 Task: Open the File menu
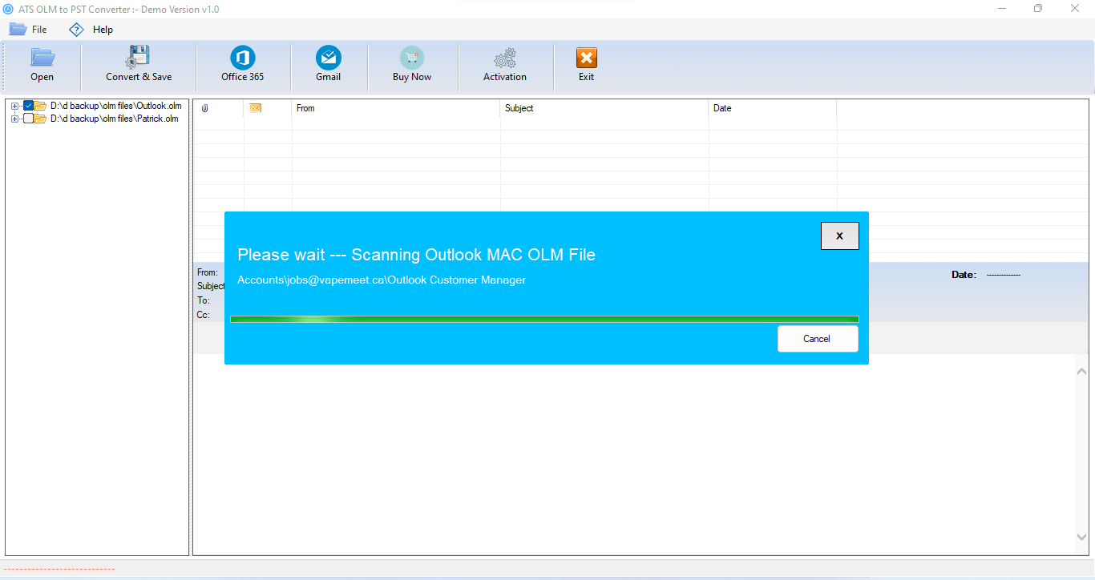coord(28,30)
